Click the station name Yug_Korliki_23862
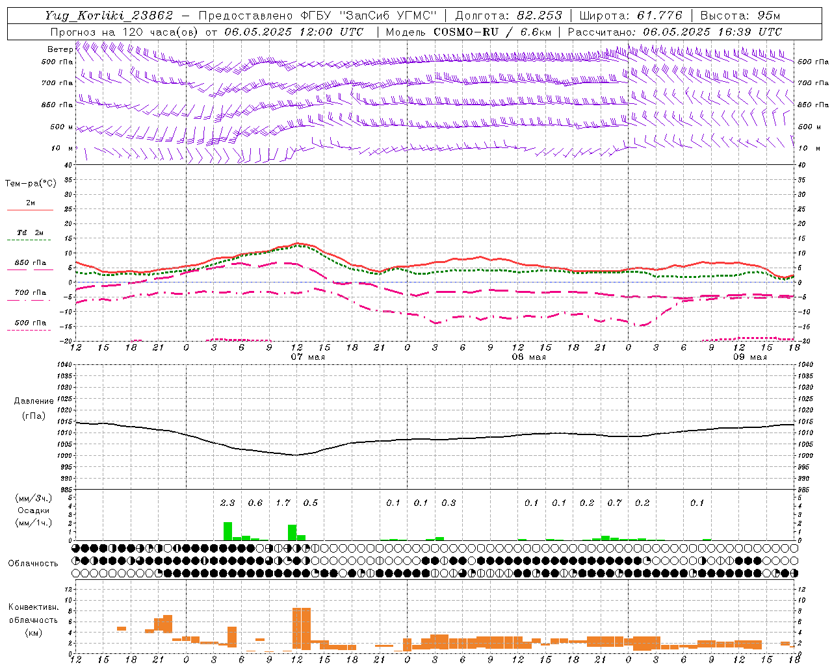The image size is (832, 665). (x=109, y=16)
